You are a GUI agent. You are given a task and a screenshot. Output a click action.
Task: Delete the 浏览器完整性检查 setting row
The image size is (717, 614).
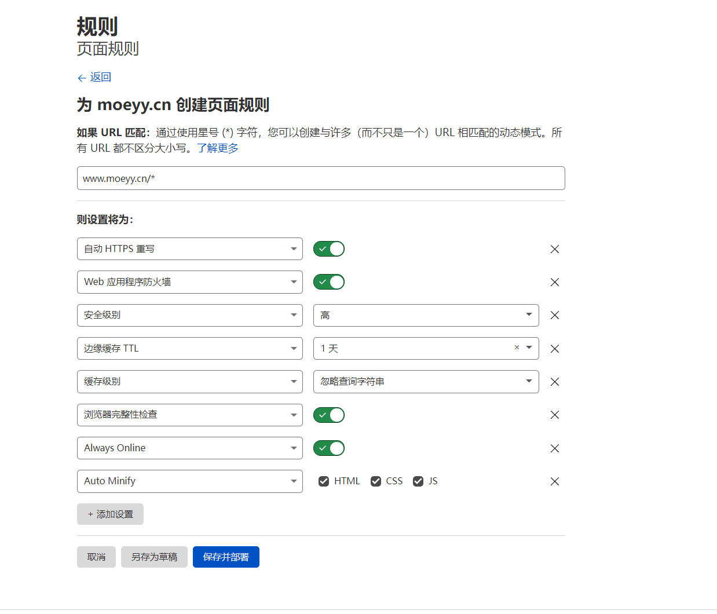tap(554, 415)
